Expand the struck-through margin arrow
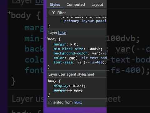150x113 pixels. [x=71, y=90]
